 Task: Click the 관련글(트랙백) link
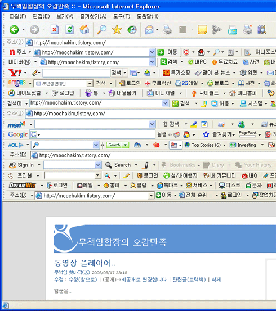tap(189, 280)
